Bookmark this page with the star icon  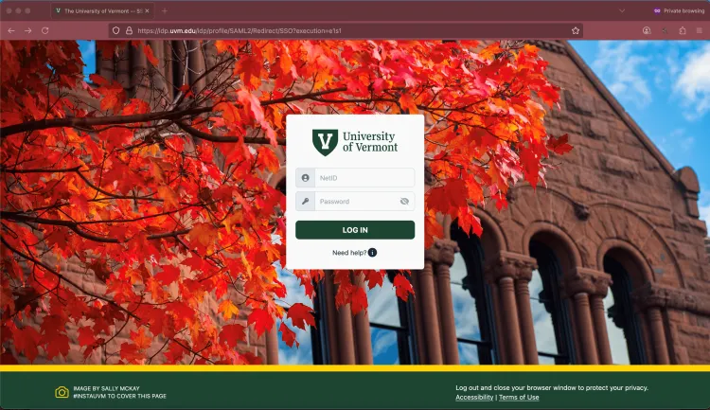[575, 30]
